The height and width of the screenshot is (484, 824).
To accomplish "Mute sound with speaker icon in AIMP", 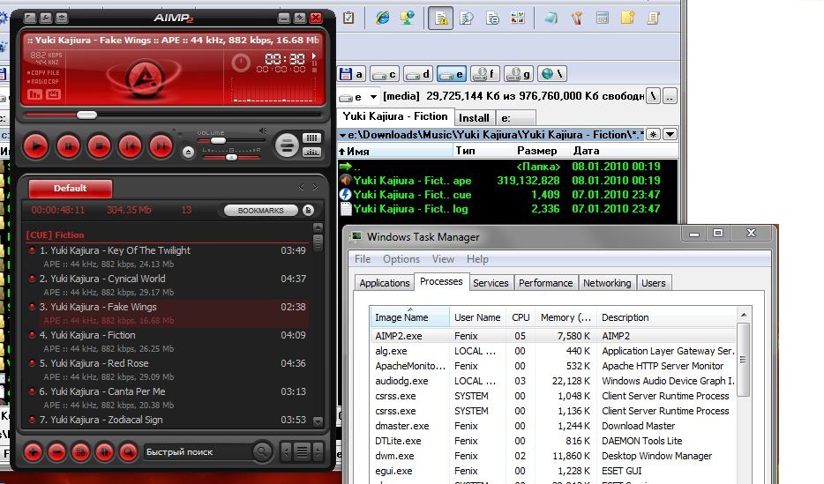I will tap(262, 131).
